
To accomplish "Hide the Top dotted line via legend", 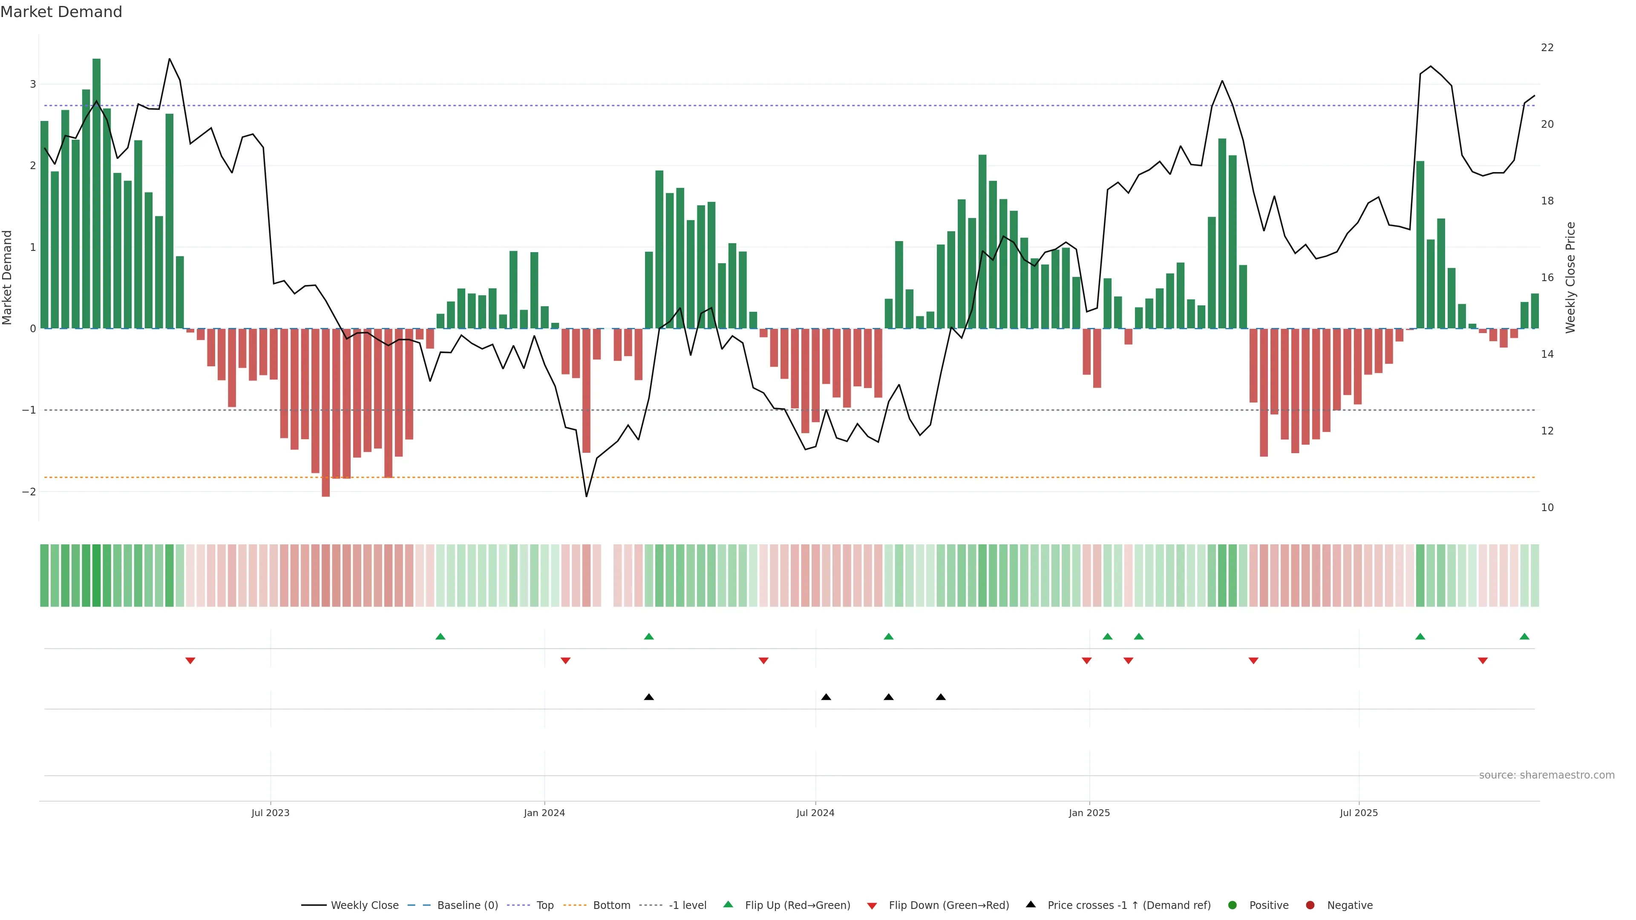I will 544,906.
